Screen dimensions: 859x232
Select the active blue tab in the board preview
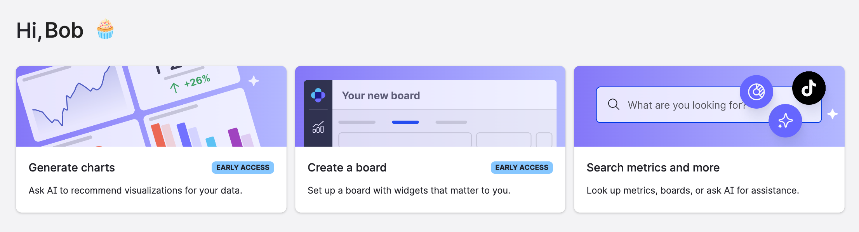[405, 122]
